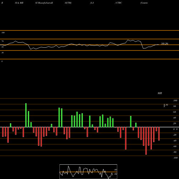
Task: Click the CTBC ticker text in header
Action: [119, 3]
